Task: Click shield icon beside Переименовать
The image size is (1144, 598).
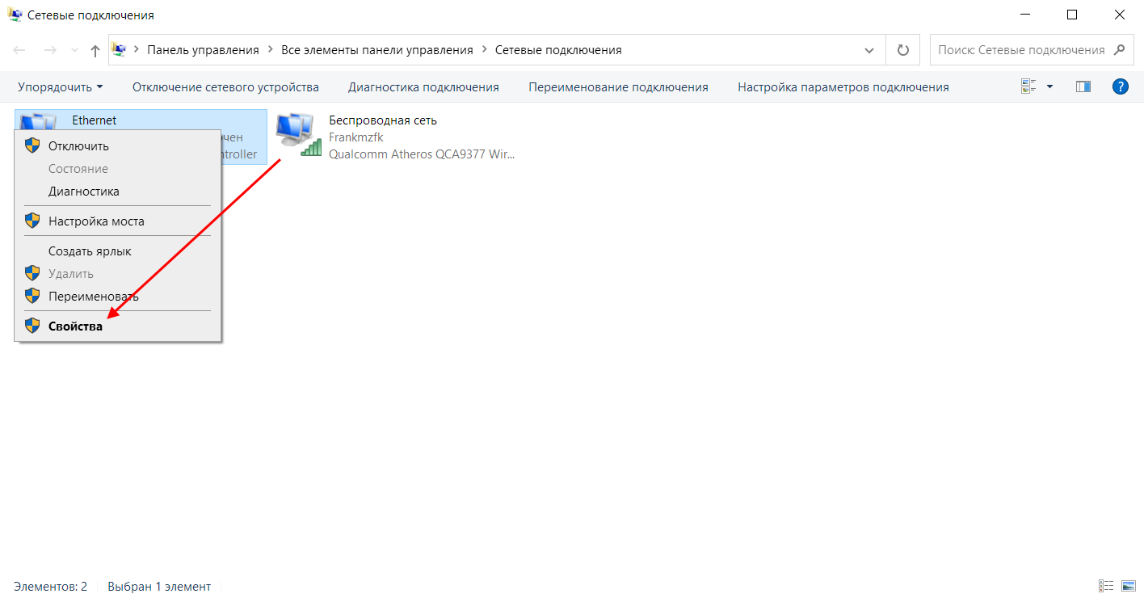Action: click(32, 297)
